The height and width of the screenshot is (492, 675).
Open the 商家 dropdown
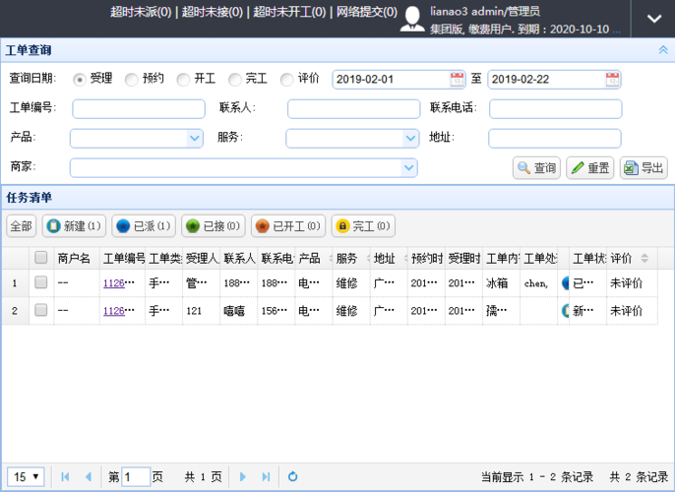(x=409, y=168)
